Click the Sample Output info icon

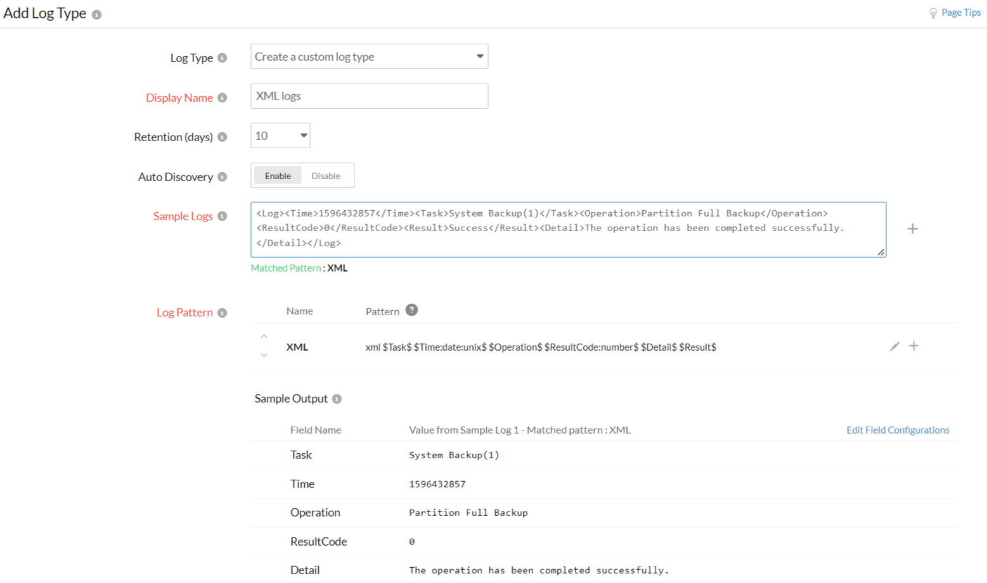tap(337, 399)
